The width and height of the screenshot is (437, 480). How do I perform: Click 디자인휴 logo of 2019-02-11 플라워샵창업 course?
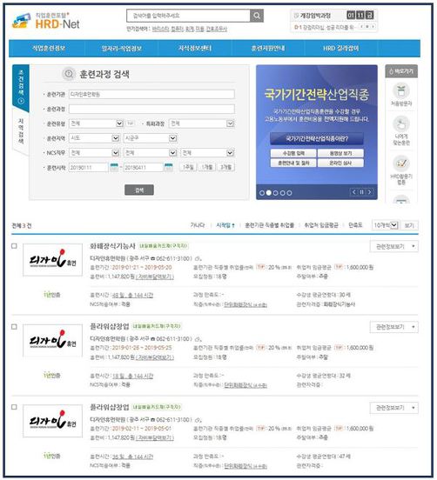[x=53, y=421]
